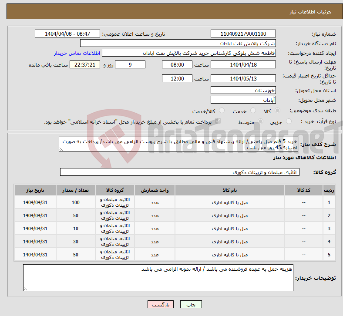Click the remaining days field showing 9
This screenshot has width=343, height=316.
click(130, 64)
